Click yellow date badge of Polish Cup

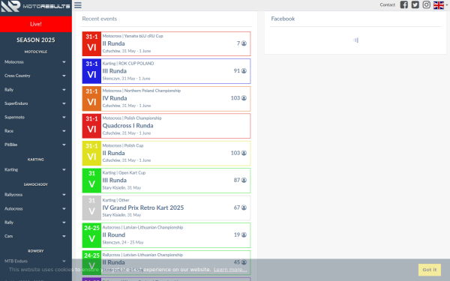pos(91,154)
